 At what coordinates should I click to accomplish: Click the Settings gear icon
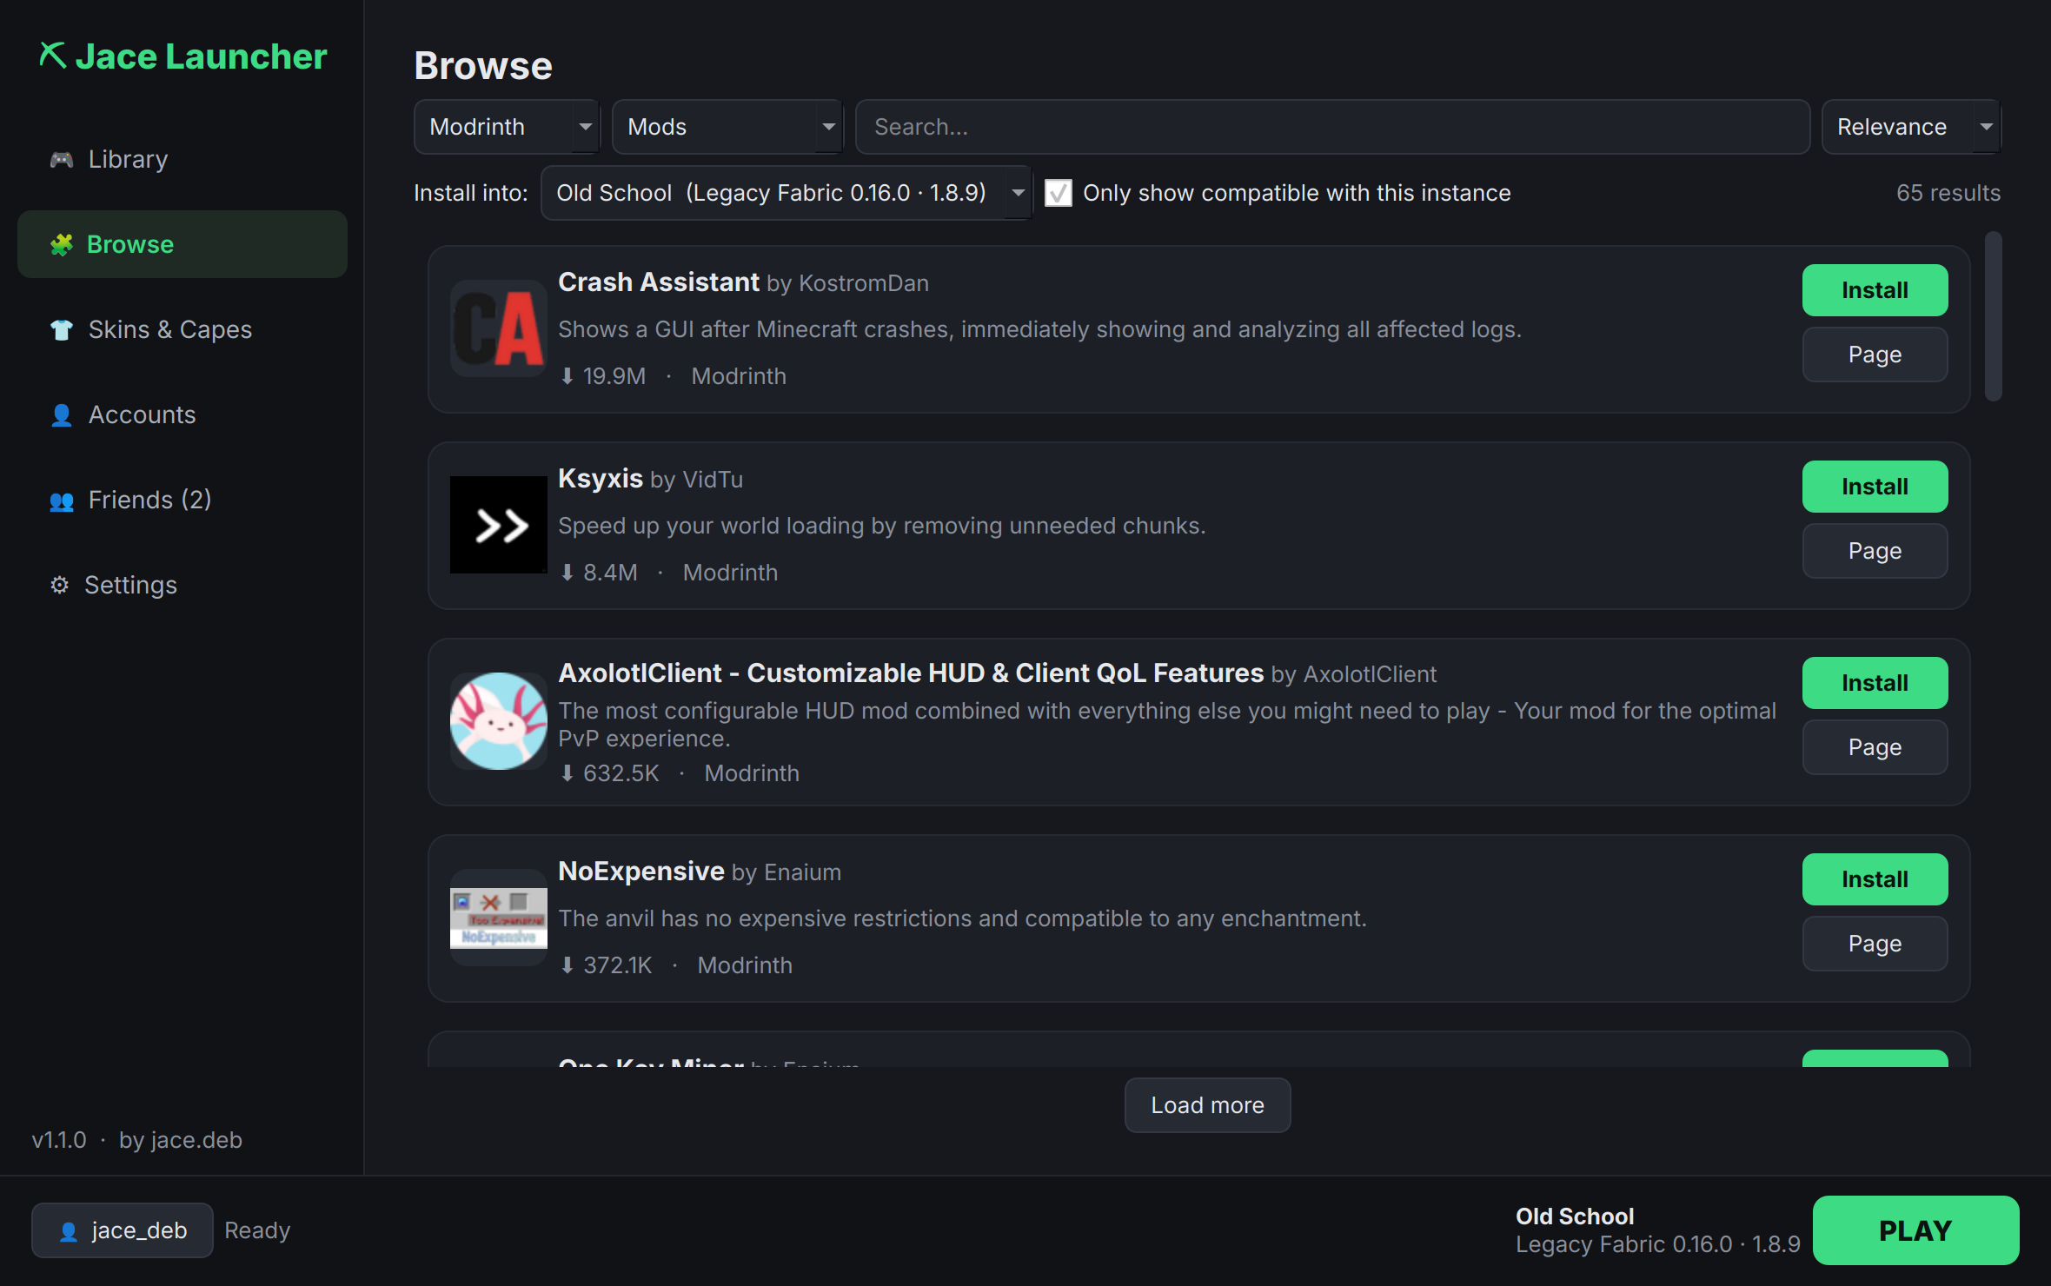pos(59,585)
